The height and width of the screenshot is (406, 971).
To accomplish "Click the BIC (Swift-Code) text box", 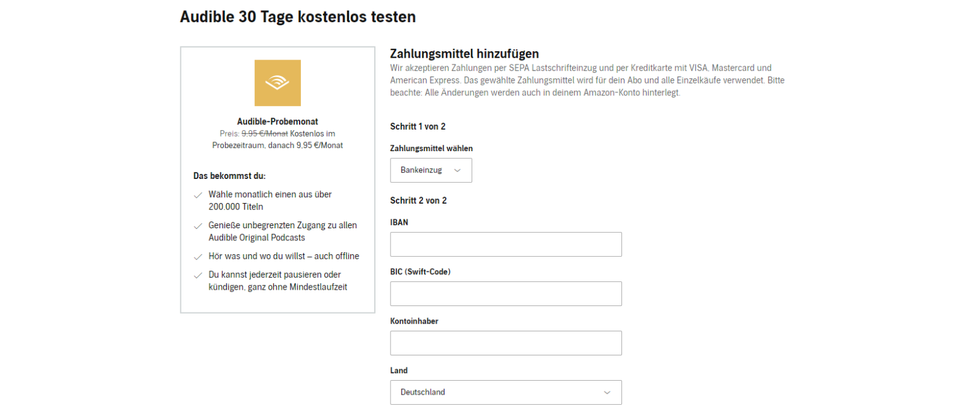I will (506, 293).
